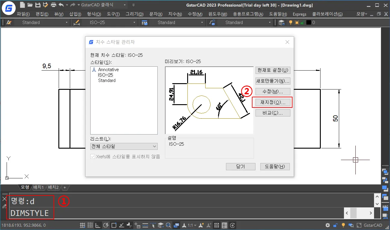
Task: Select the black layer color swatch
Action: click(308, 23)
